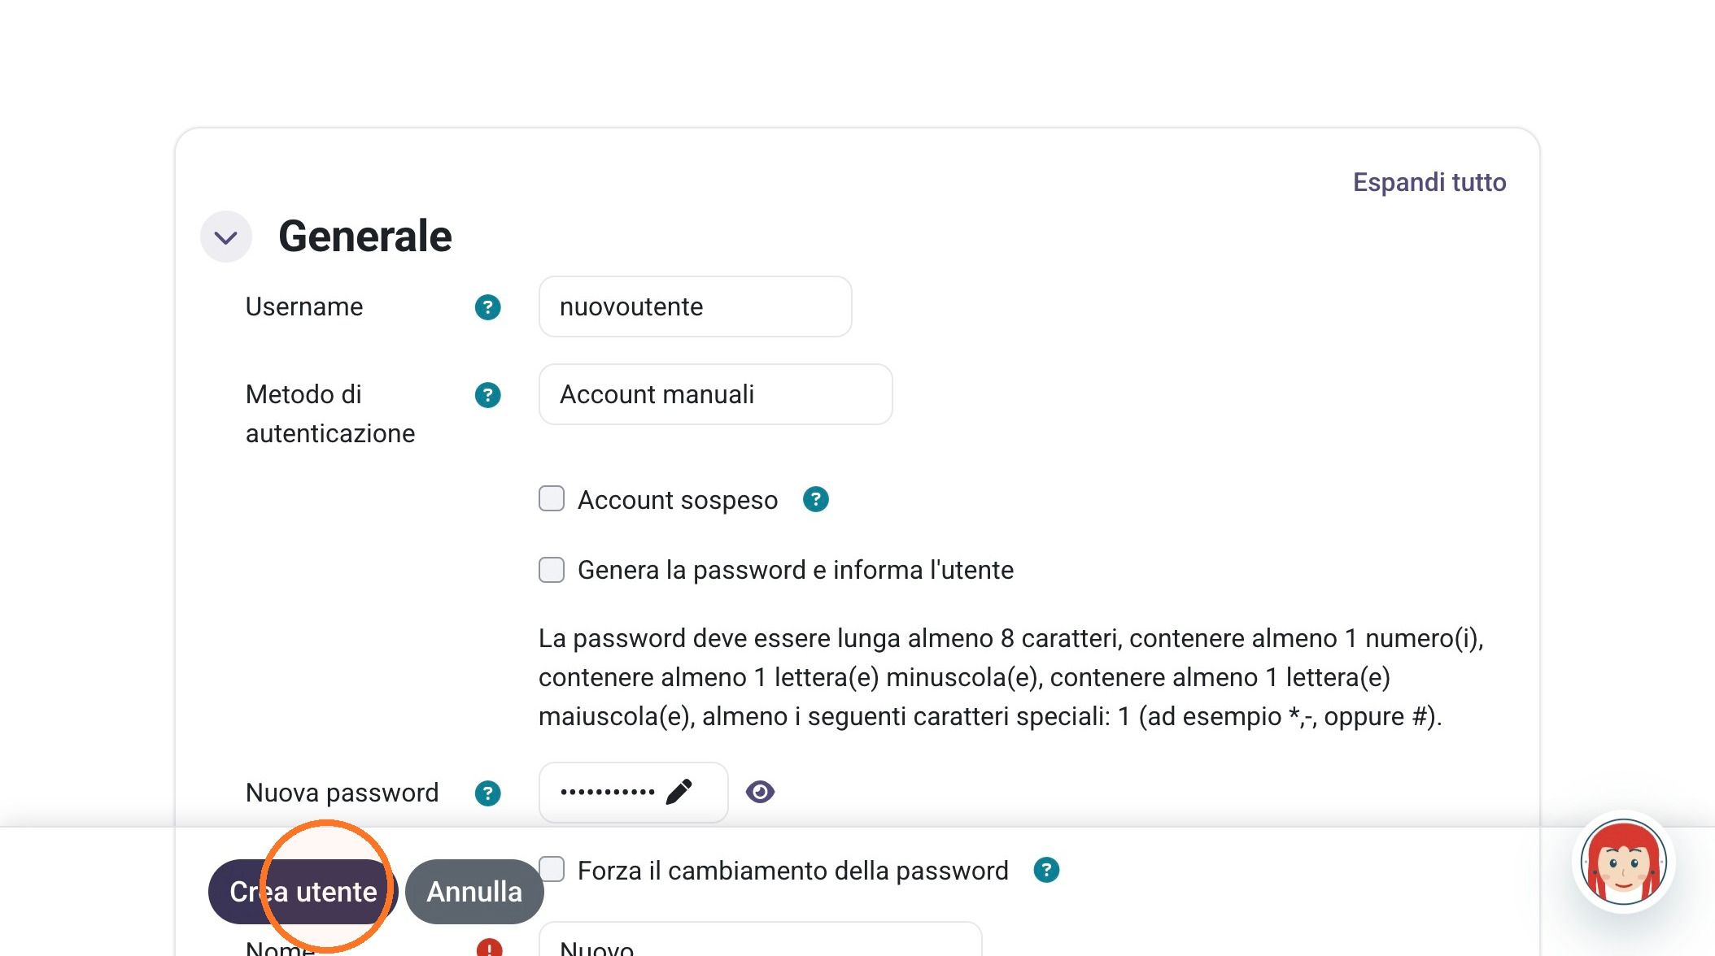Click Espandi tutto link
1715x956 pixels.
[1429, 182]
